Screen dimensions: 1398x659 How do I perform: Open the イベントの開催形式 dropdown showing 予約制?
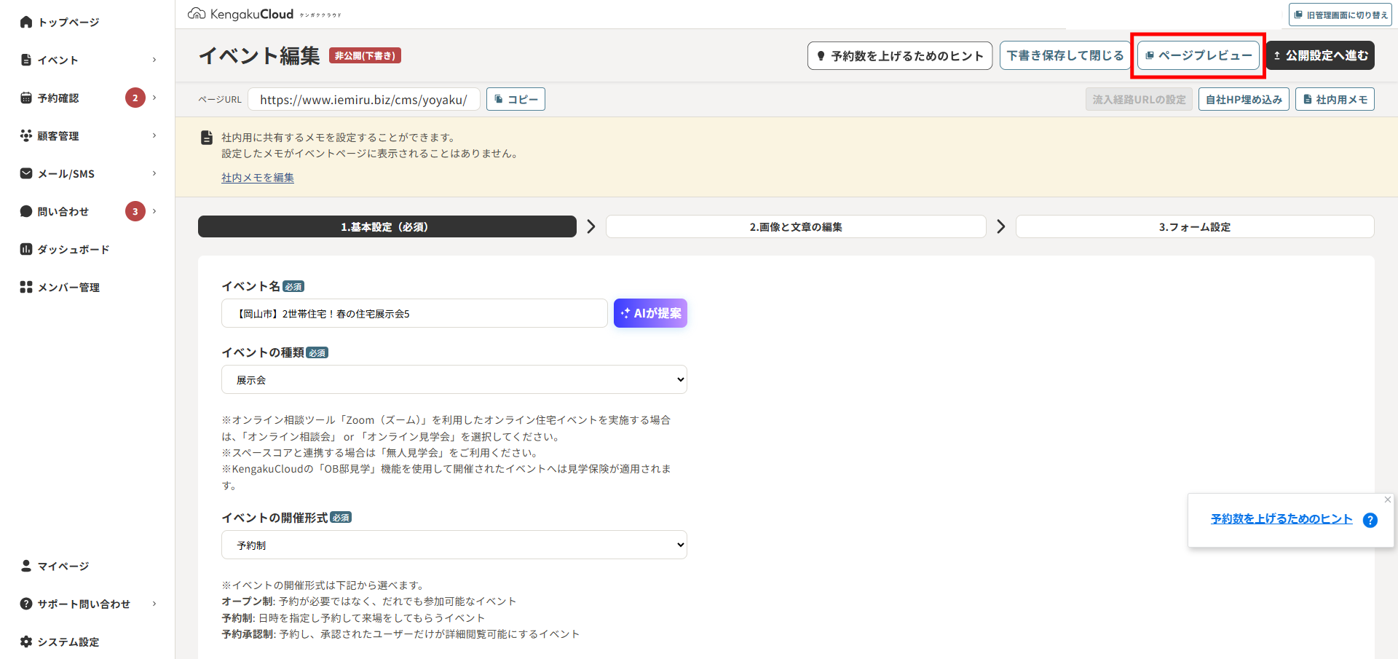click(x=454, y=545)
